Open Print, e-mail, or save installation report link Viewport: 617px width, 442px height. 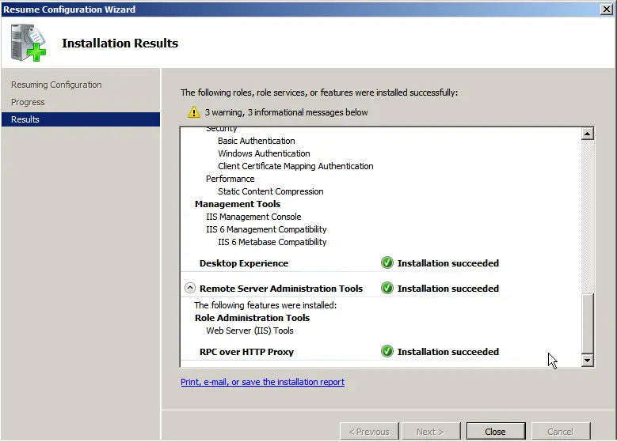coord(262,382)
